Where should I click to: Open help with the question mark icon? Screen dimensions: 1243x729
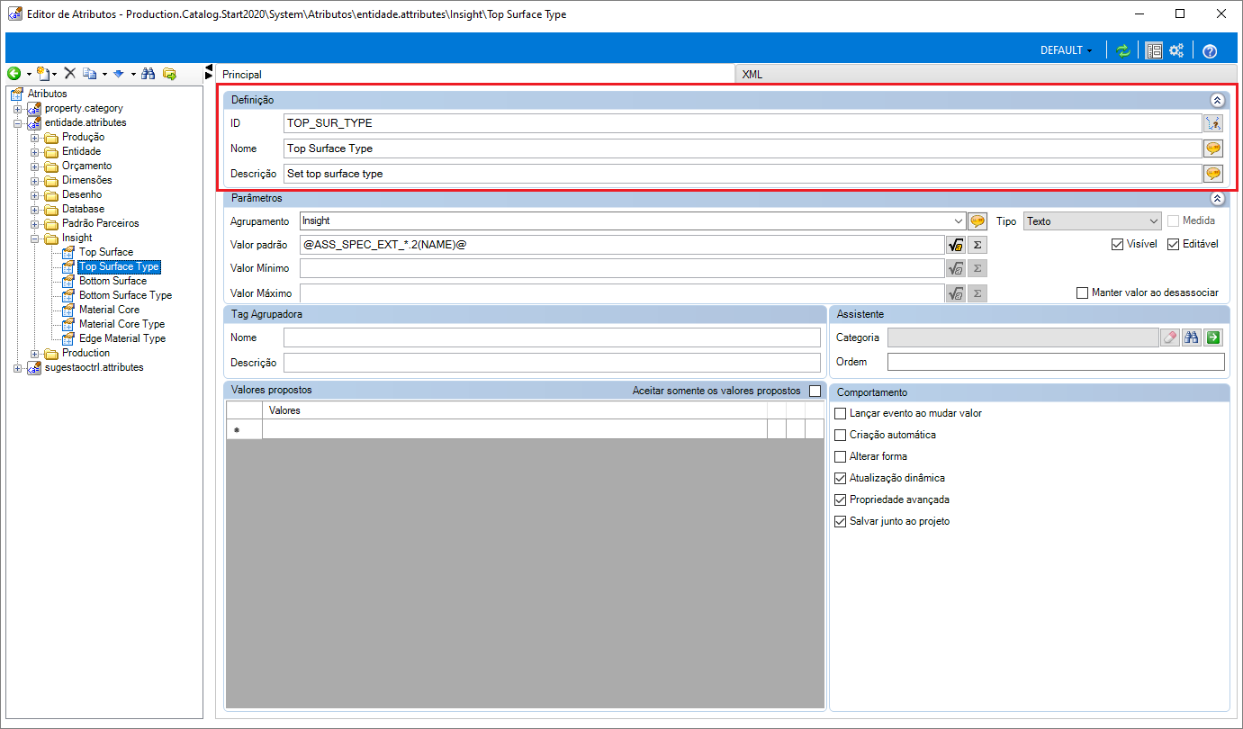[1210, 50]
